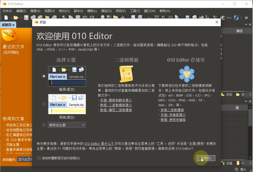Open the 帮助(H) menu
The width and height of the screenshot is (253, 172).
pos(165,11)
